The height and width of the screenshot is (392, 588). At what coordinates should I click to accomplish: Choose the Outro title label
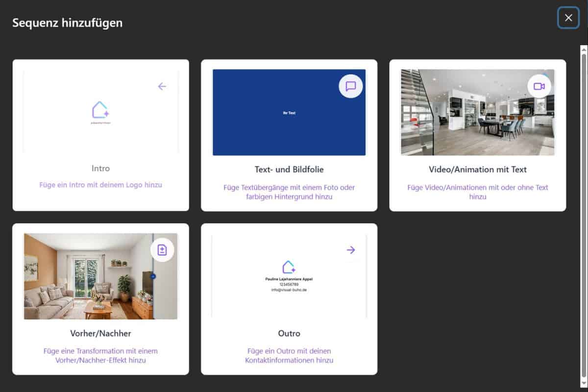pos(289,333)
